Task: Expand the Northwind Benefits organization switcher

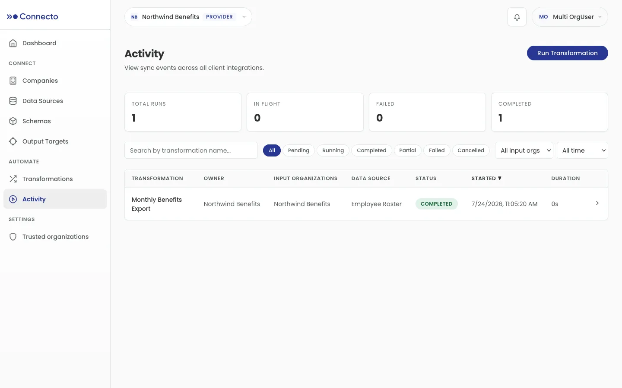Action: (188, 17)
